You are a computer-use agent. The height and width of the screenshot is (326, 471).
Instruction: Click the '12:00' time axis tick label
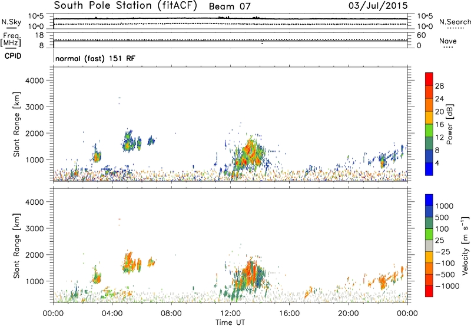point(230,314)
